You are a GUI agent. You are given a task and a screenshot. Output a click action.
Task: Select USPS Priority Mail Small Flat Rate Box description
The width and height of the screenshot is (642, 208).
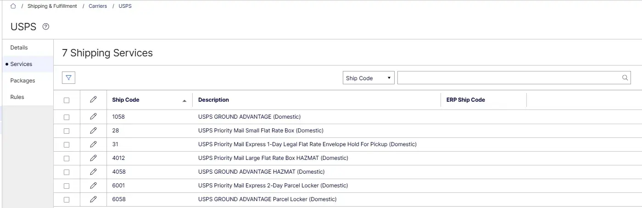point(261,131)
